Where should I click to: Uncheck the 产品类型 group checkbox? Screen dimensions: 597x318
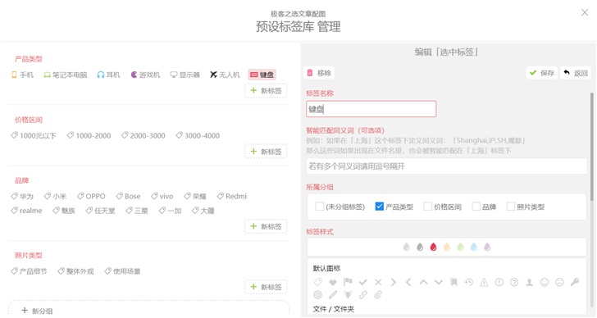[379, 207]
